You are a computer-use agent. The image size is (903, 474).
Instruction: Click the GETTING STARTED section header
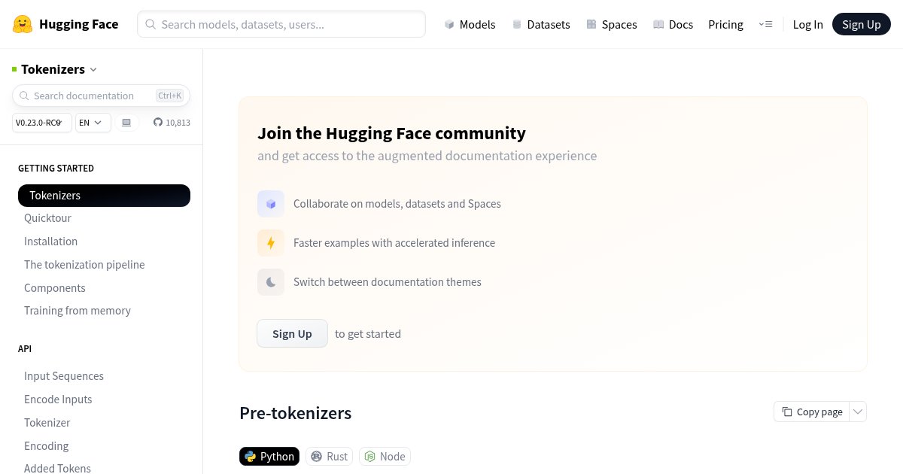[x=56, y=169]
